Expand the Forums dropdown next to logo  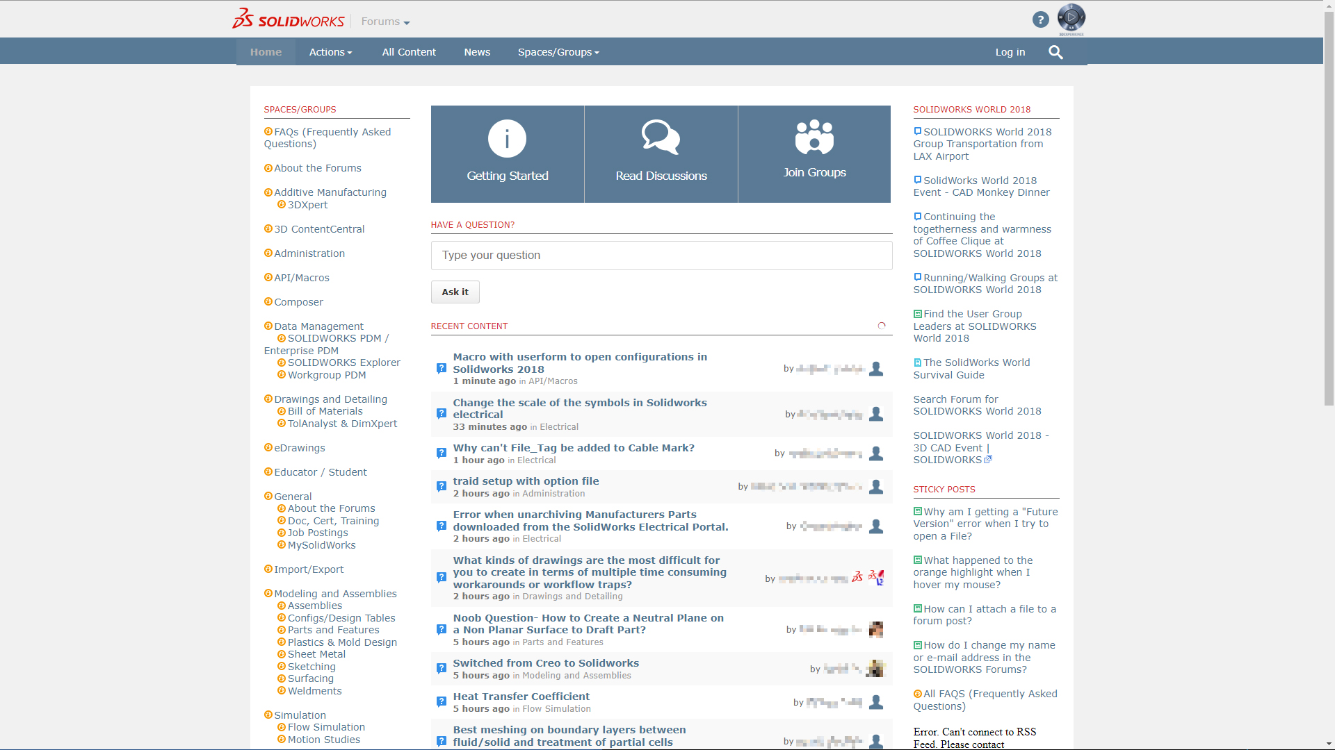[385, 22]
